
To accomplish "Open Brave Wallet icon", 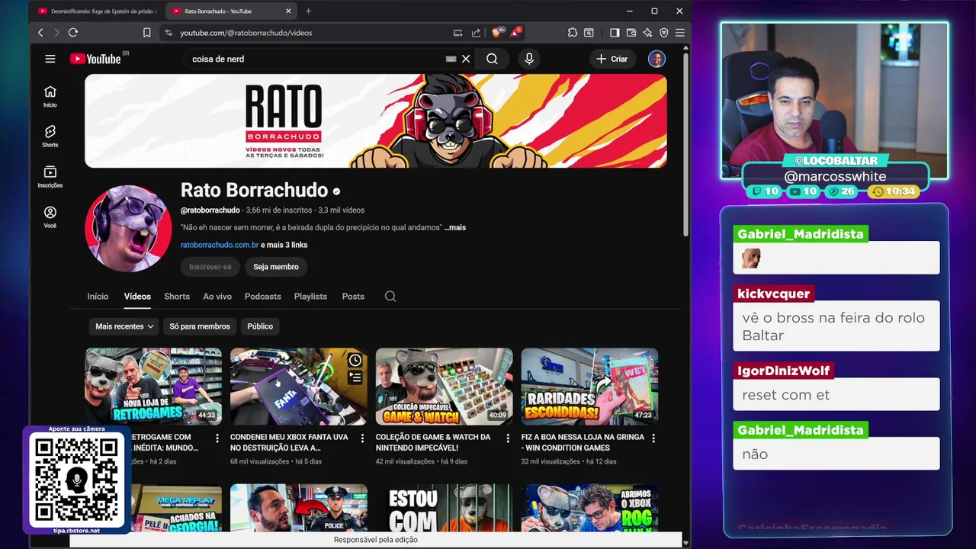I will pos(631,33).
